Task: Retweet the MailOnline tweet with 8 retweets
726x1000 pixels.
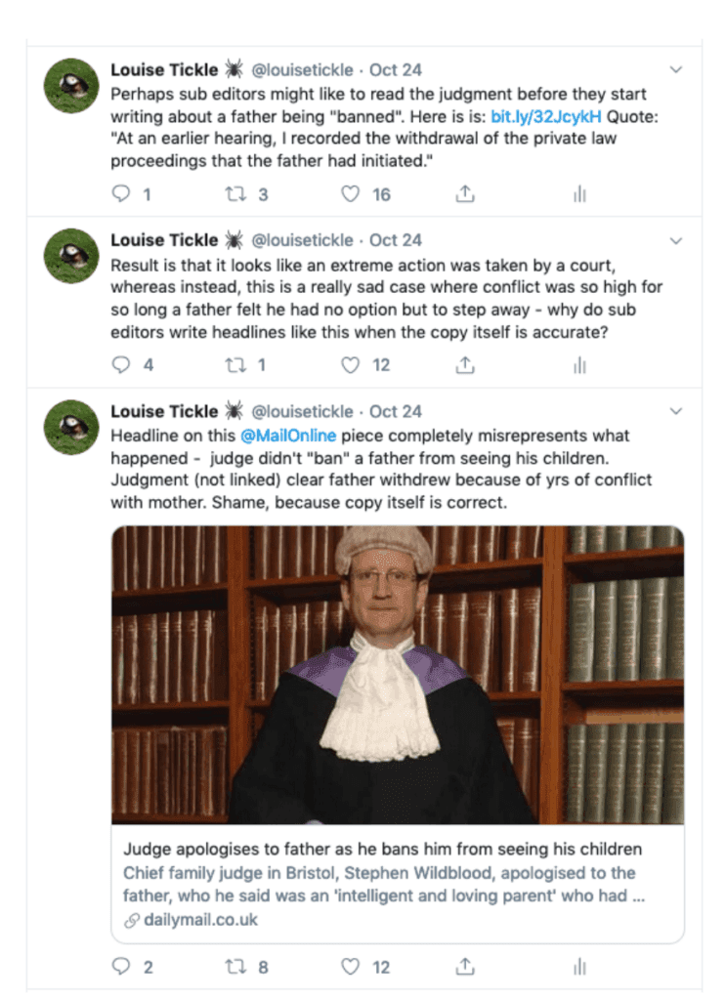Action: (x=236, y=967)
